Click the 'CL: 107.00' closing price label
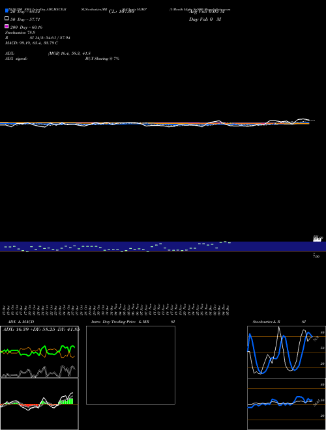The width and height of the screenshot is (326, 430). click(x=121, y=12)
